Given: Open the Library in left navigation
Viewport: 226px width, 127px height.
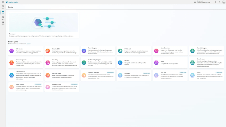Looking at the screenshot, I should (x=3, y=23).
